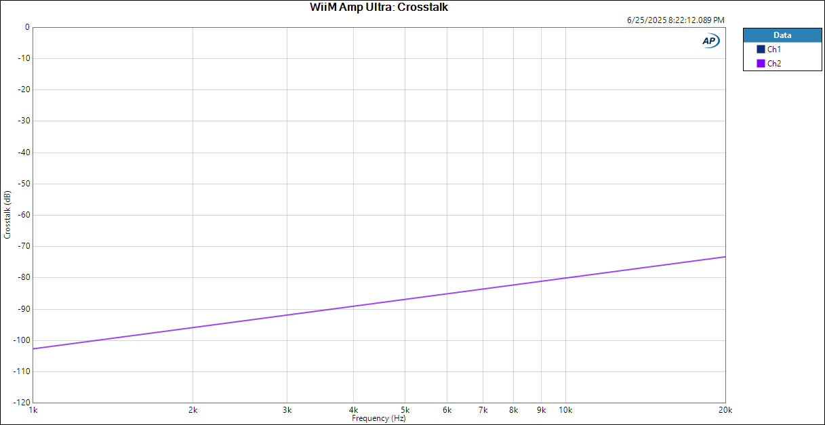The width and height of the screenshot is (825, 425).
Task: Click the -40 tick on the crosstalk axis
Action: click(x=24, y=153)
